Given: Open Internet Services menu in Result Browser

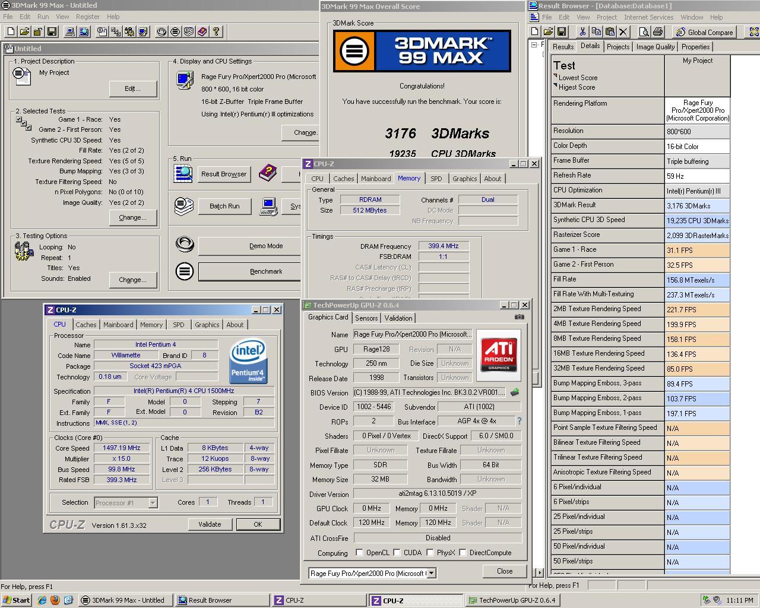Looking at the screenshot, I should coord(648,17).
